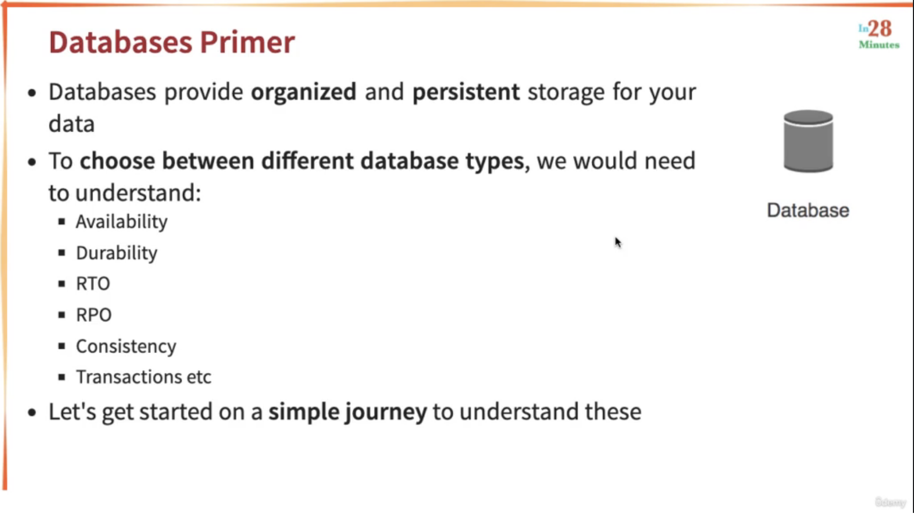Click the Transactions etc bullet item
Image resolution: width=914 pixels, height=514 pixels.
(x=143, y=377)
